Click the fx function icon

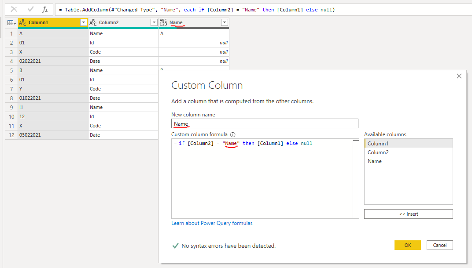(45, 10)
